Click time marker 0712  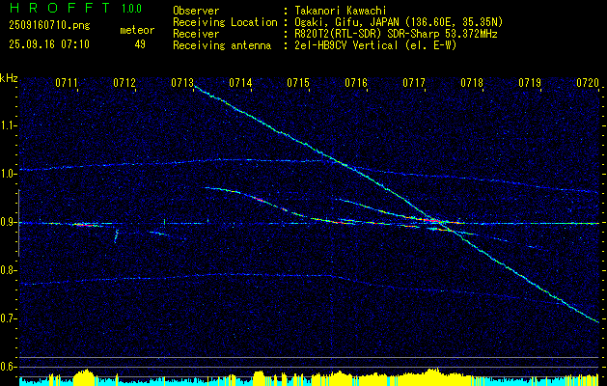[124, 82]
